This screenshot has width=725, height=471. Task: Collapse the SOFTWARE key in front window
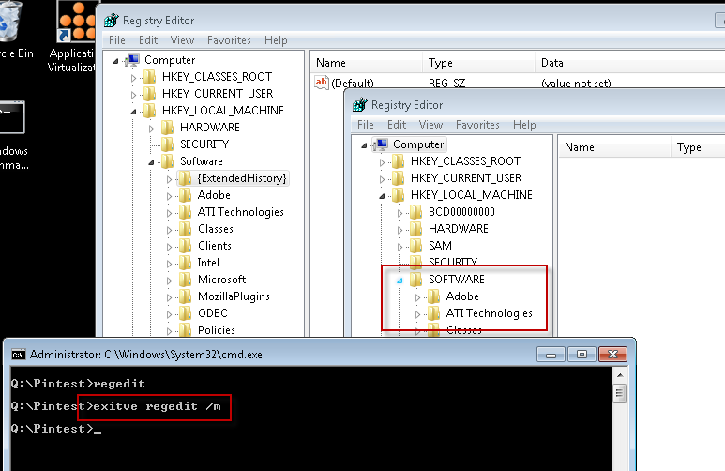pos(400,280)
